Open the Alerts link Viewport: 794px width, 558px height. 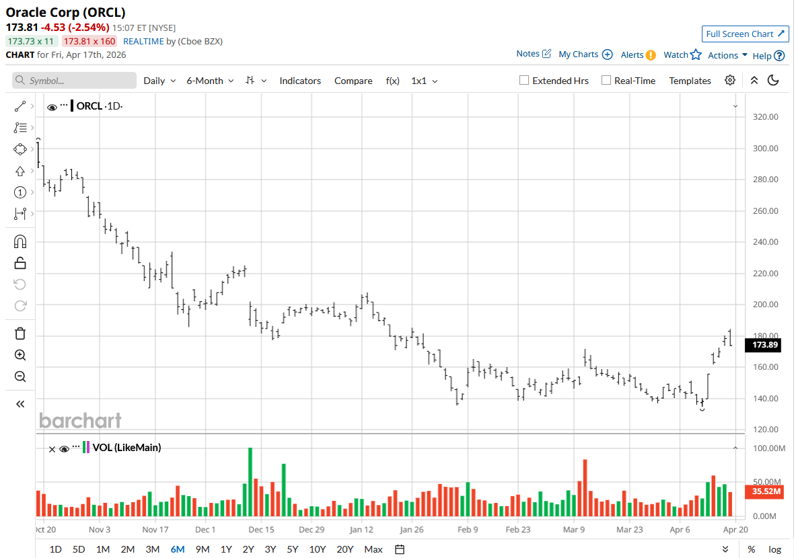(638, 54)
